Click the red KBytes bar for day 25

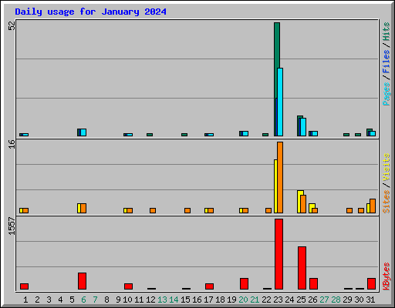pyautogui.click(x=302, y=268)
